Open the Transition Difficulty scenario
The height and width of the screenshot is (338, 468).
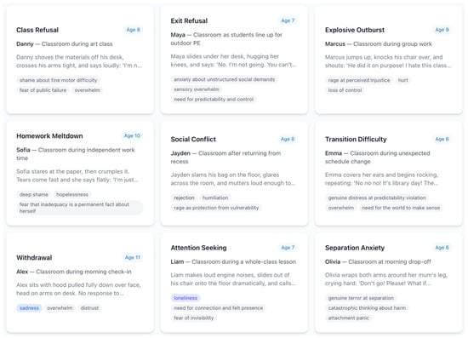[389, 173]
